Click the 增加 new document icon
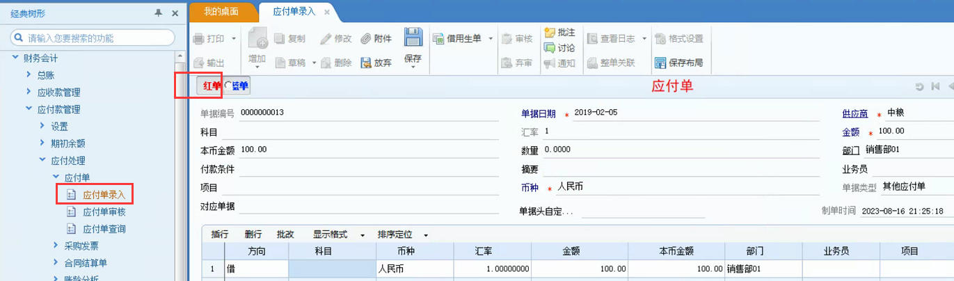 (257, 38)
